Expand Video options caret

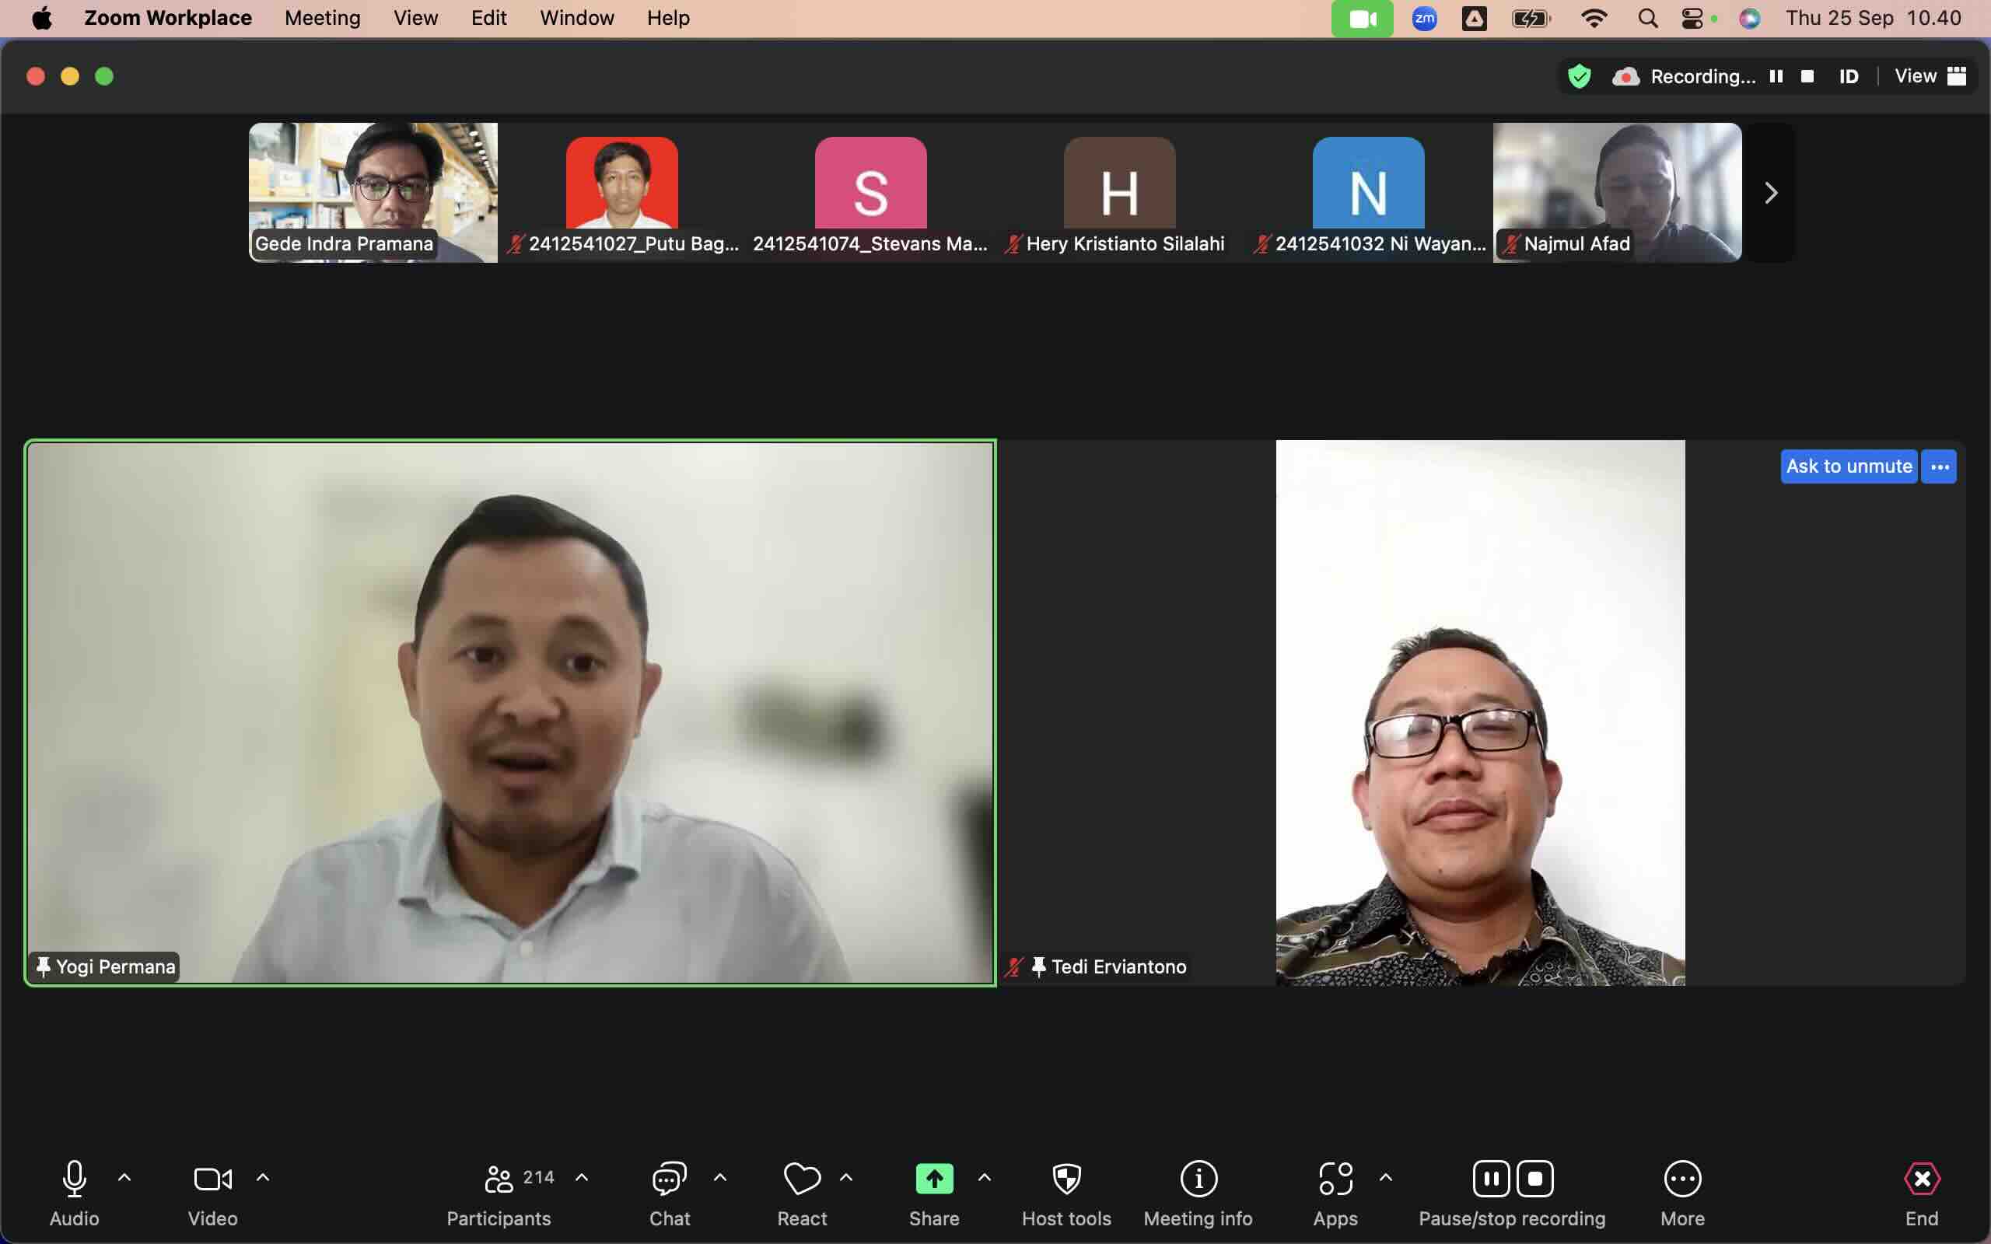tap(262, 1177)
